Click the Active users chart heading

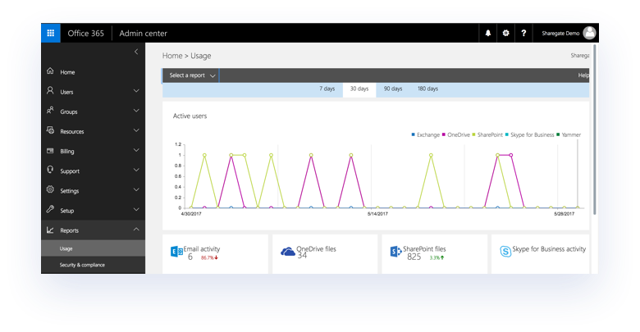coord(190,116)
